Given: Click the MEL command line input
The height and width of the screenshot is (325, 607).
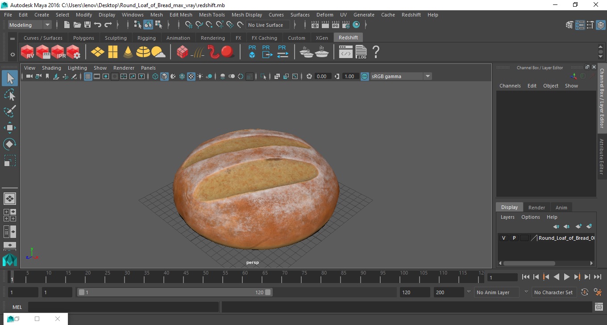Looking at the screenshot, I should pos(123,307).
